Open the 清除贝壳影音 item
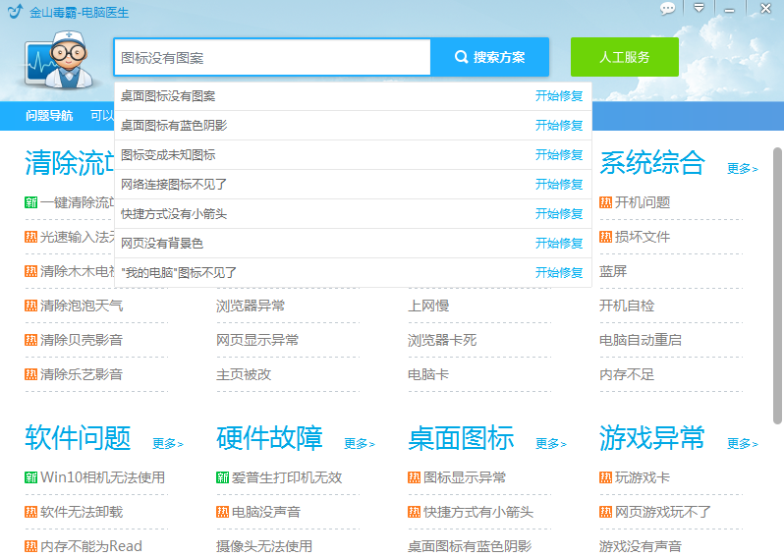784x557 pixels. pos(82,340)
